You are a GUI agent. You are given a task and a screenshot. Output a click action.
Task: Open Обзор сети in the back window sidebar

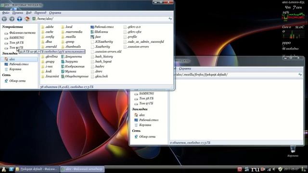click(145, 136)
